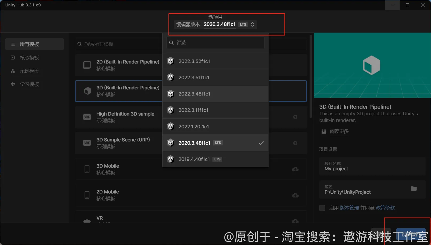Click the folder icon beside project location
The height and width of the screenshot is (245, 431).
(414, 189)
